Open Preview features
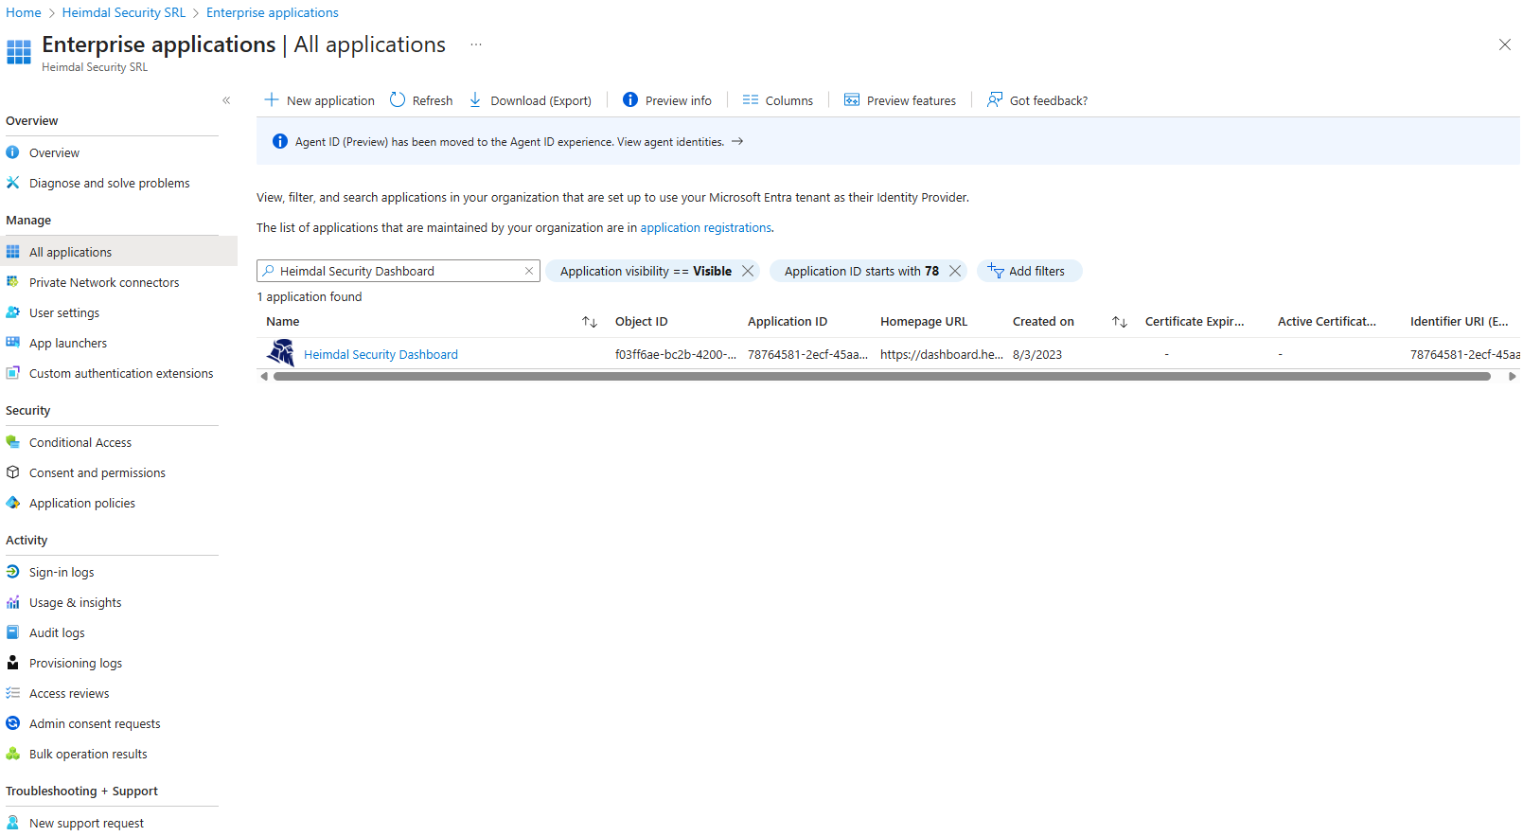This screenshot has height=836, width=1523. click(x=900, y=100)
